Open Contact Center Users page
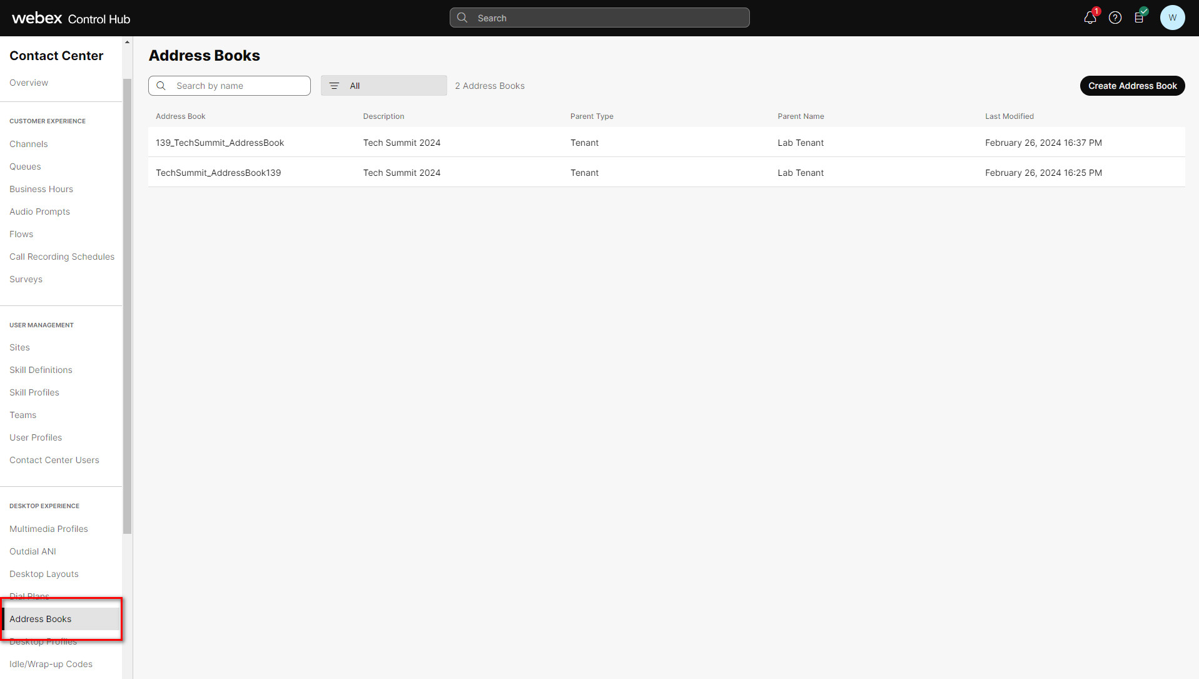Image resolution: width=1199 pixels, height=679 pixels. 54,460
